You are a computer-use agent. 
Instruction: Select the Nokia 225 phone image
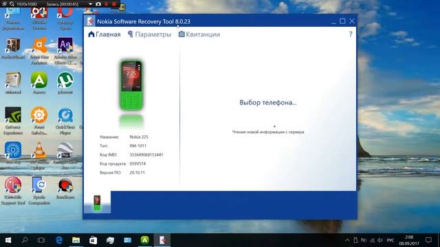coord(131,85)
